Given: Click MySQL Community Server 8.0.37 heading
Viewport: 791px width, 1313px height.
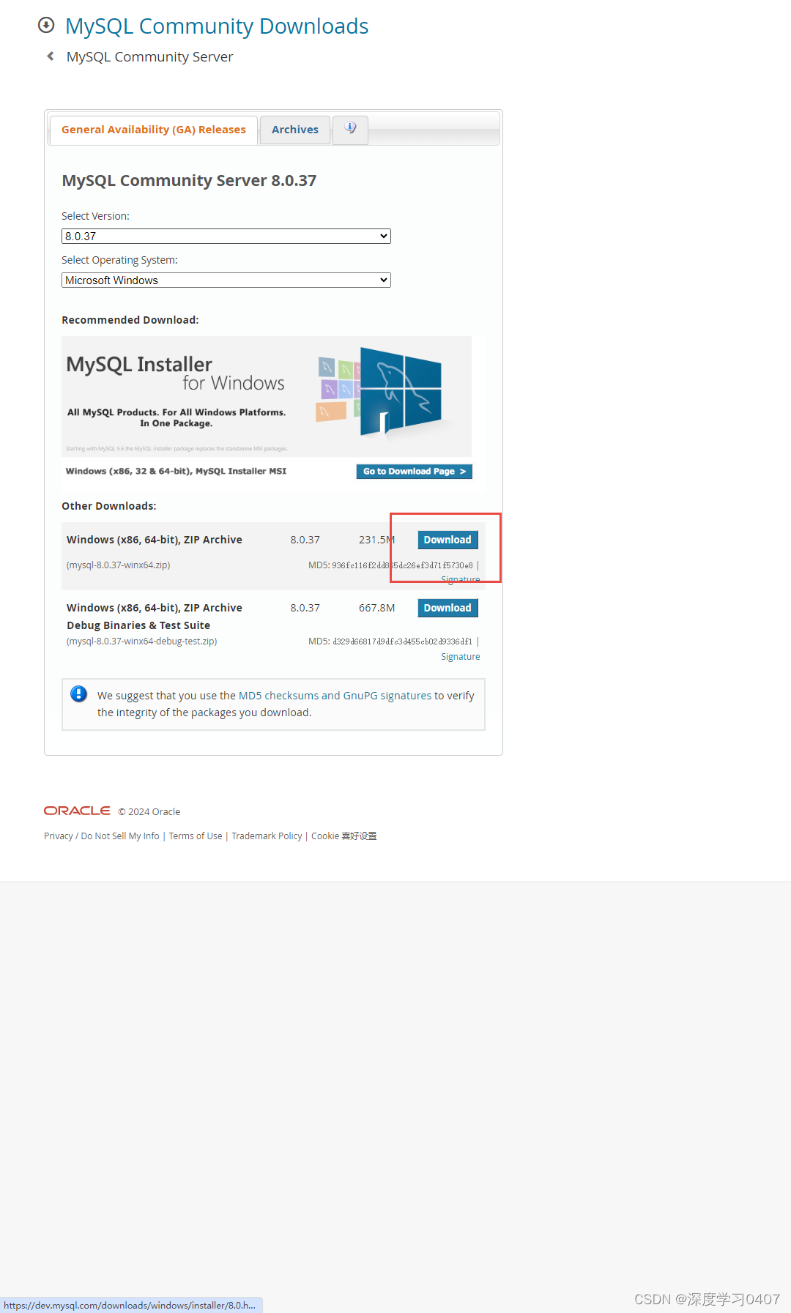Looking at the screenshot, I should pyautogui.click(x=189, y=181).
